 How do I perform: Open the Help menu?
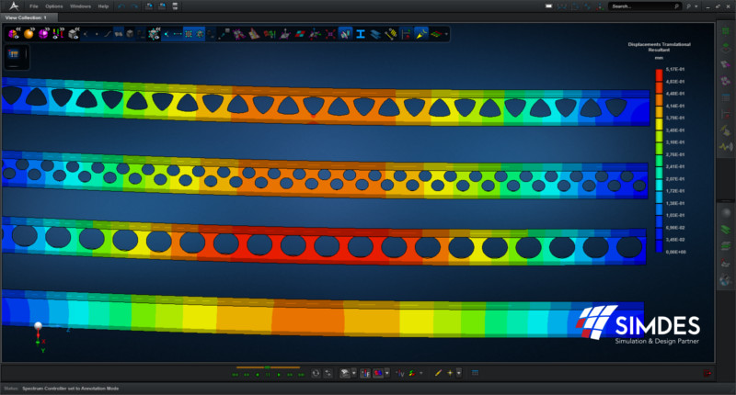[103, 6]
